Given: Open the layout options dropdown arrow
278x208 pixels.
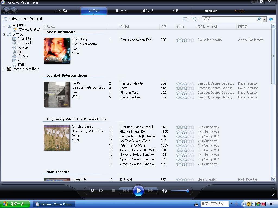Looking at the screenshot, I should [189, 19].
